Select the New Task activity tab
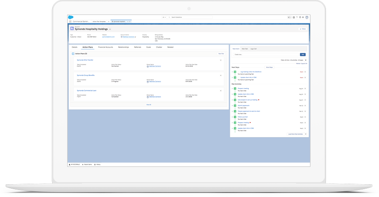 [x=245, y=49]
